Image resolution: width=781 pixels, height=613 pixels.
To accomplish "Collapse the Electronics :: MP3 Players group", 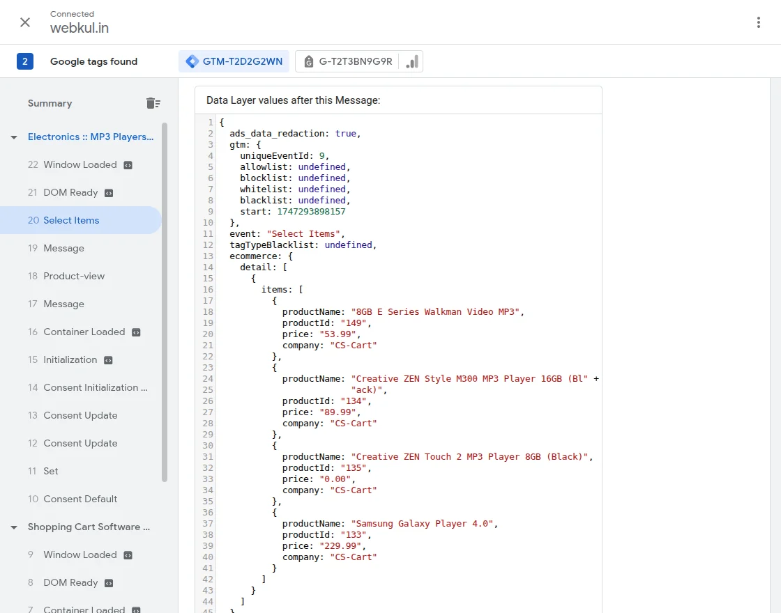I will point(14,137).
